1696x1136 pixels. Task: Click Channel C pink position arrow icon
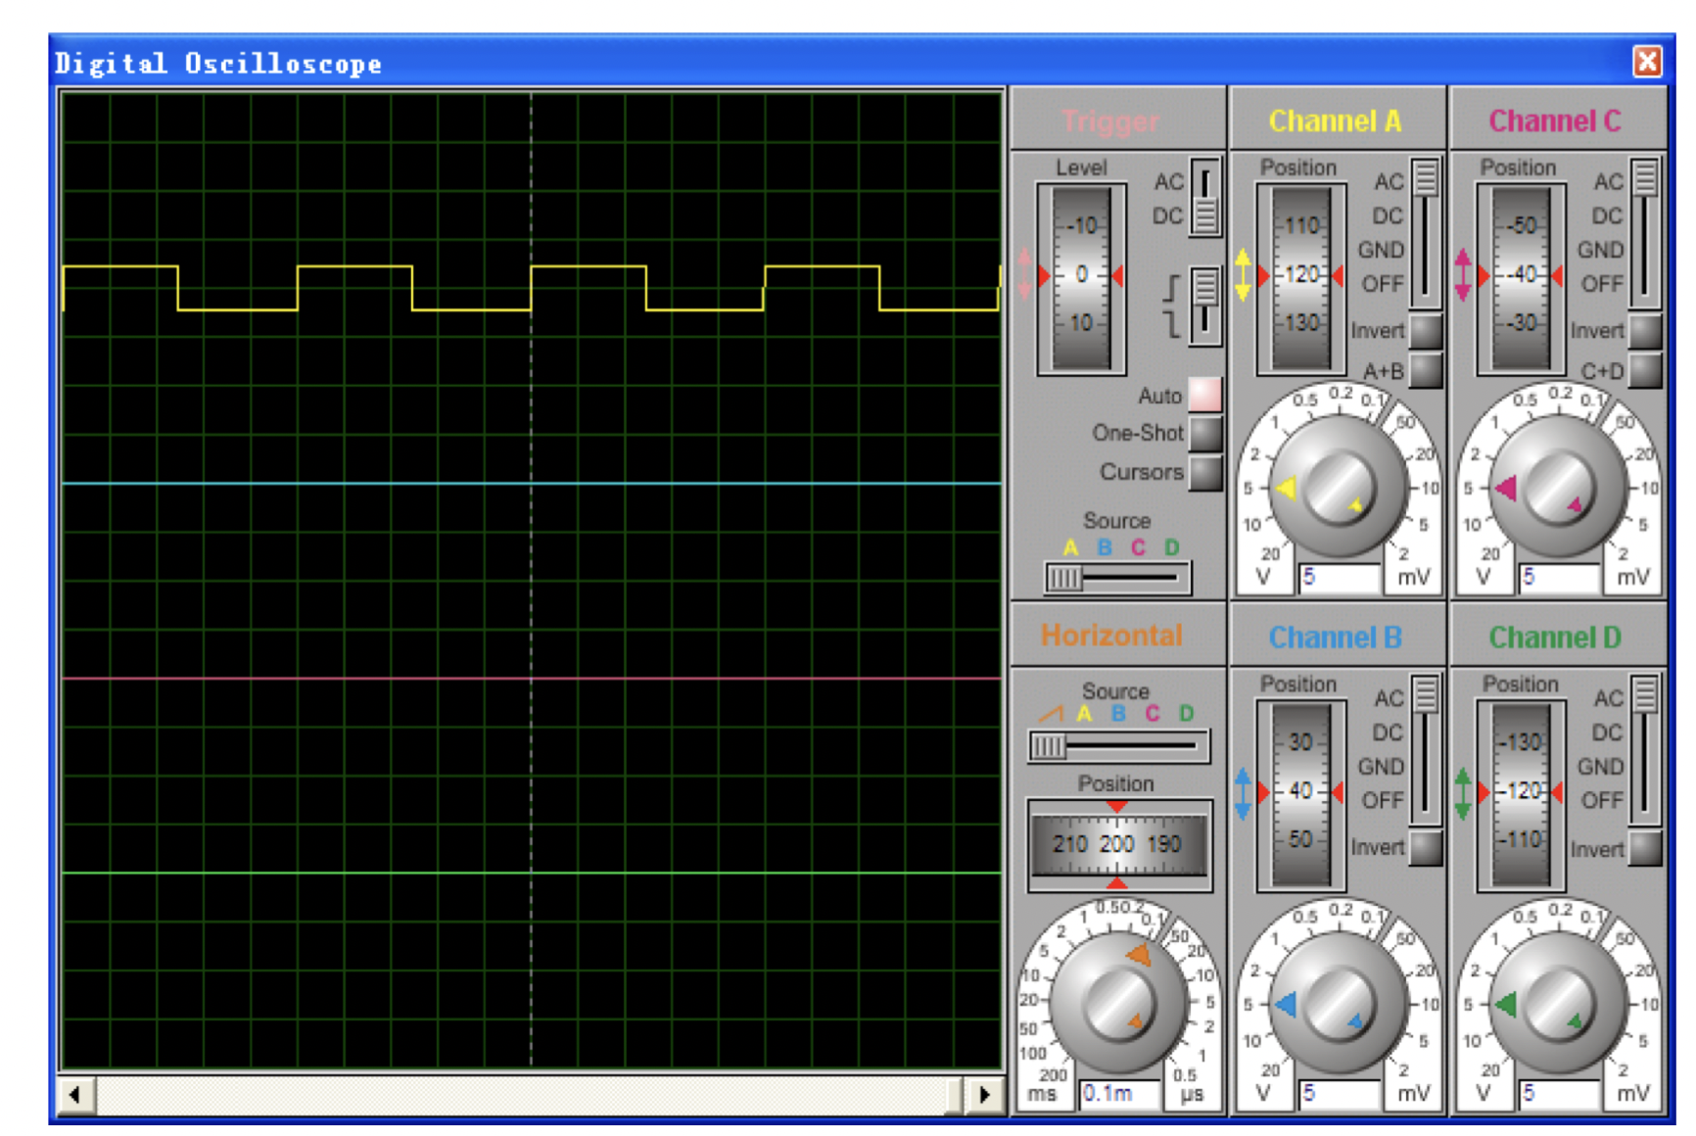[x=1463, y=275]
